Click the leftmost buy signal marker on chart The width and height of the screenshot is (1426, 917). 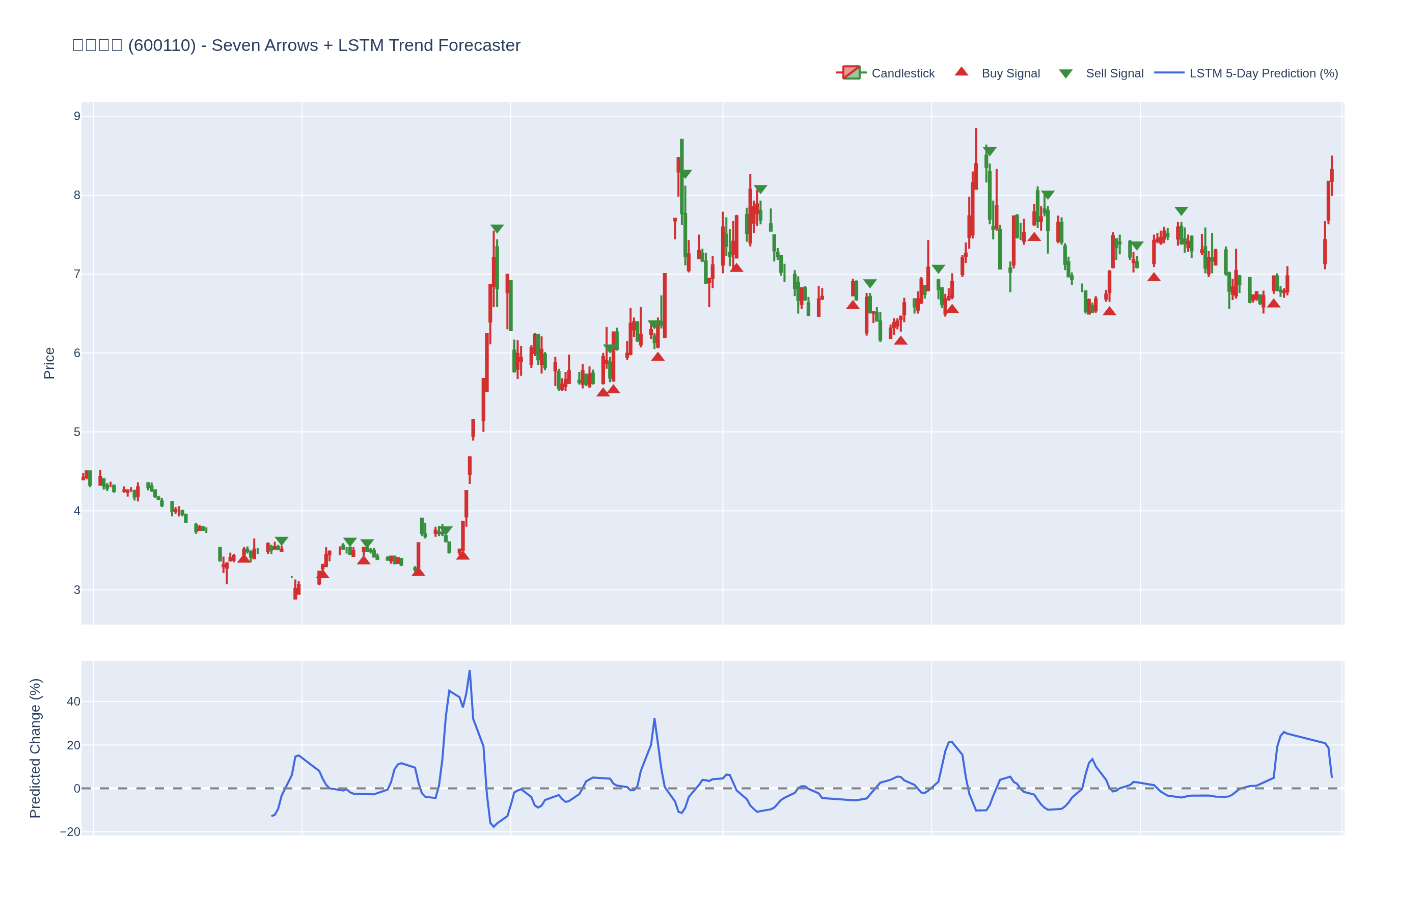pyautogui.click(x=244, y=558)
